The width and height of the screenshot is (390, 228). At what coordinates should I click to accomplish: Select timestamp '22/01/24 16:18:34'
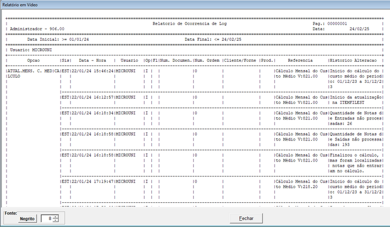92,113
